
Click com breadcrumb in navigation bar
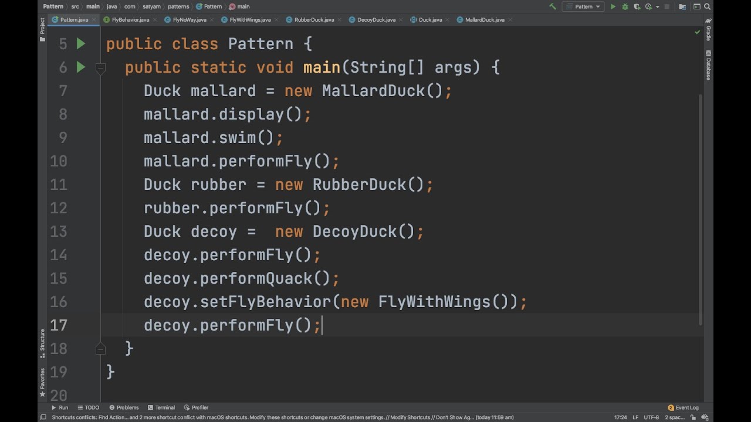coord(130,6)
